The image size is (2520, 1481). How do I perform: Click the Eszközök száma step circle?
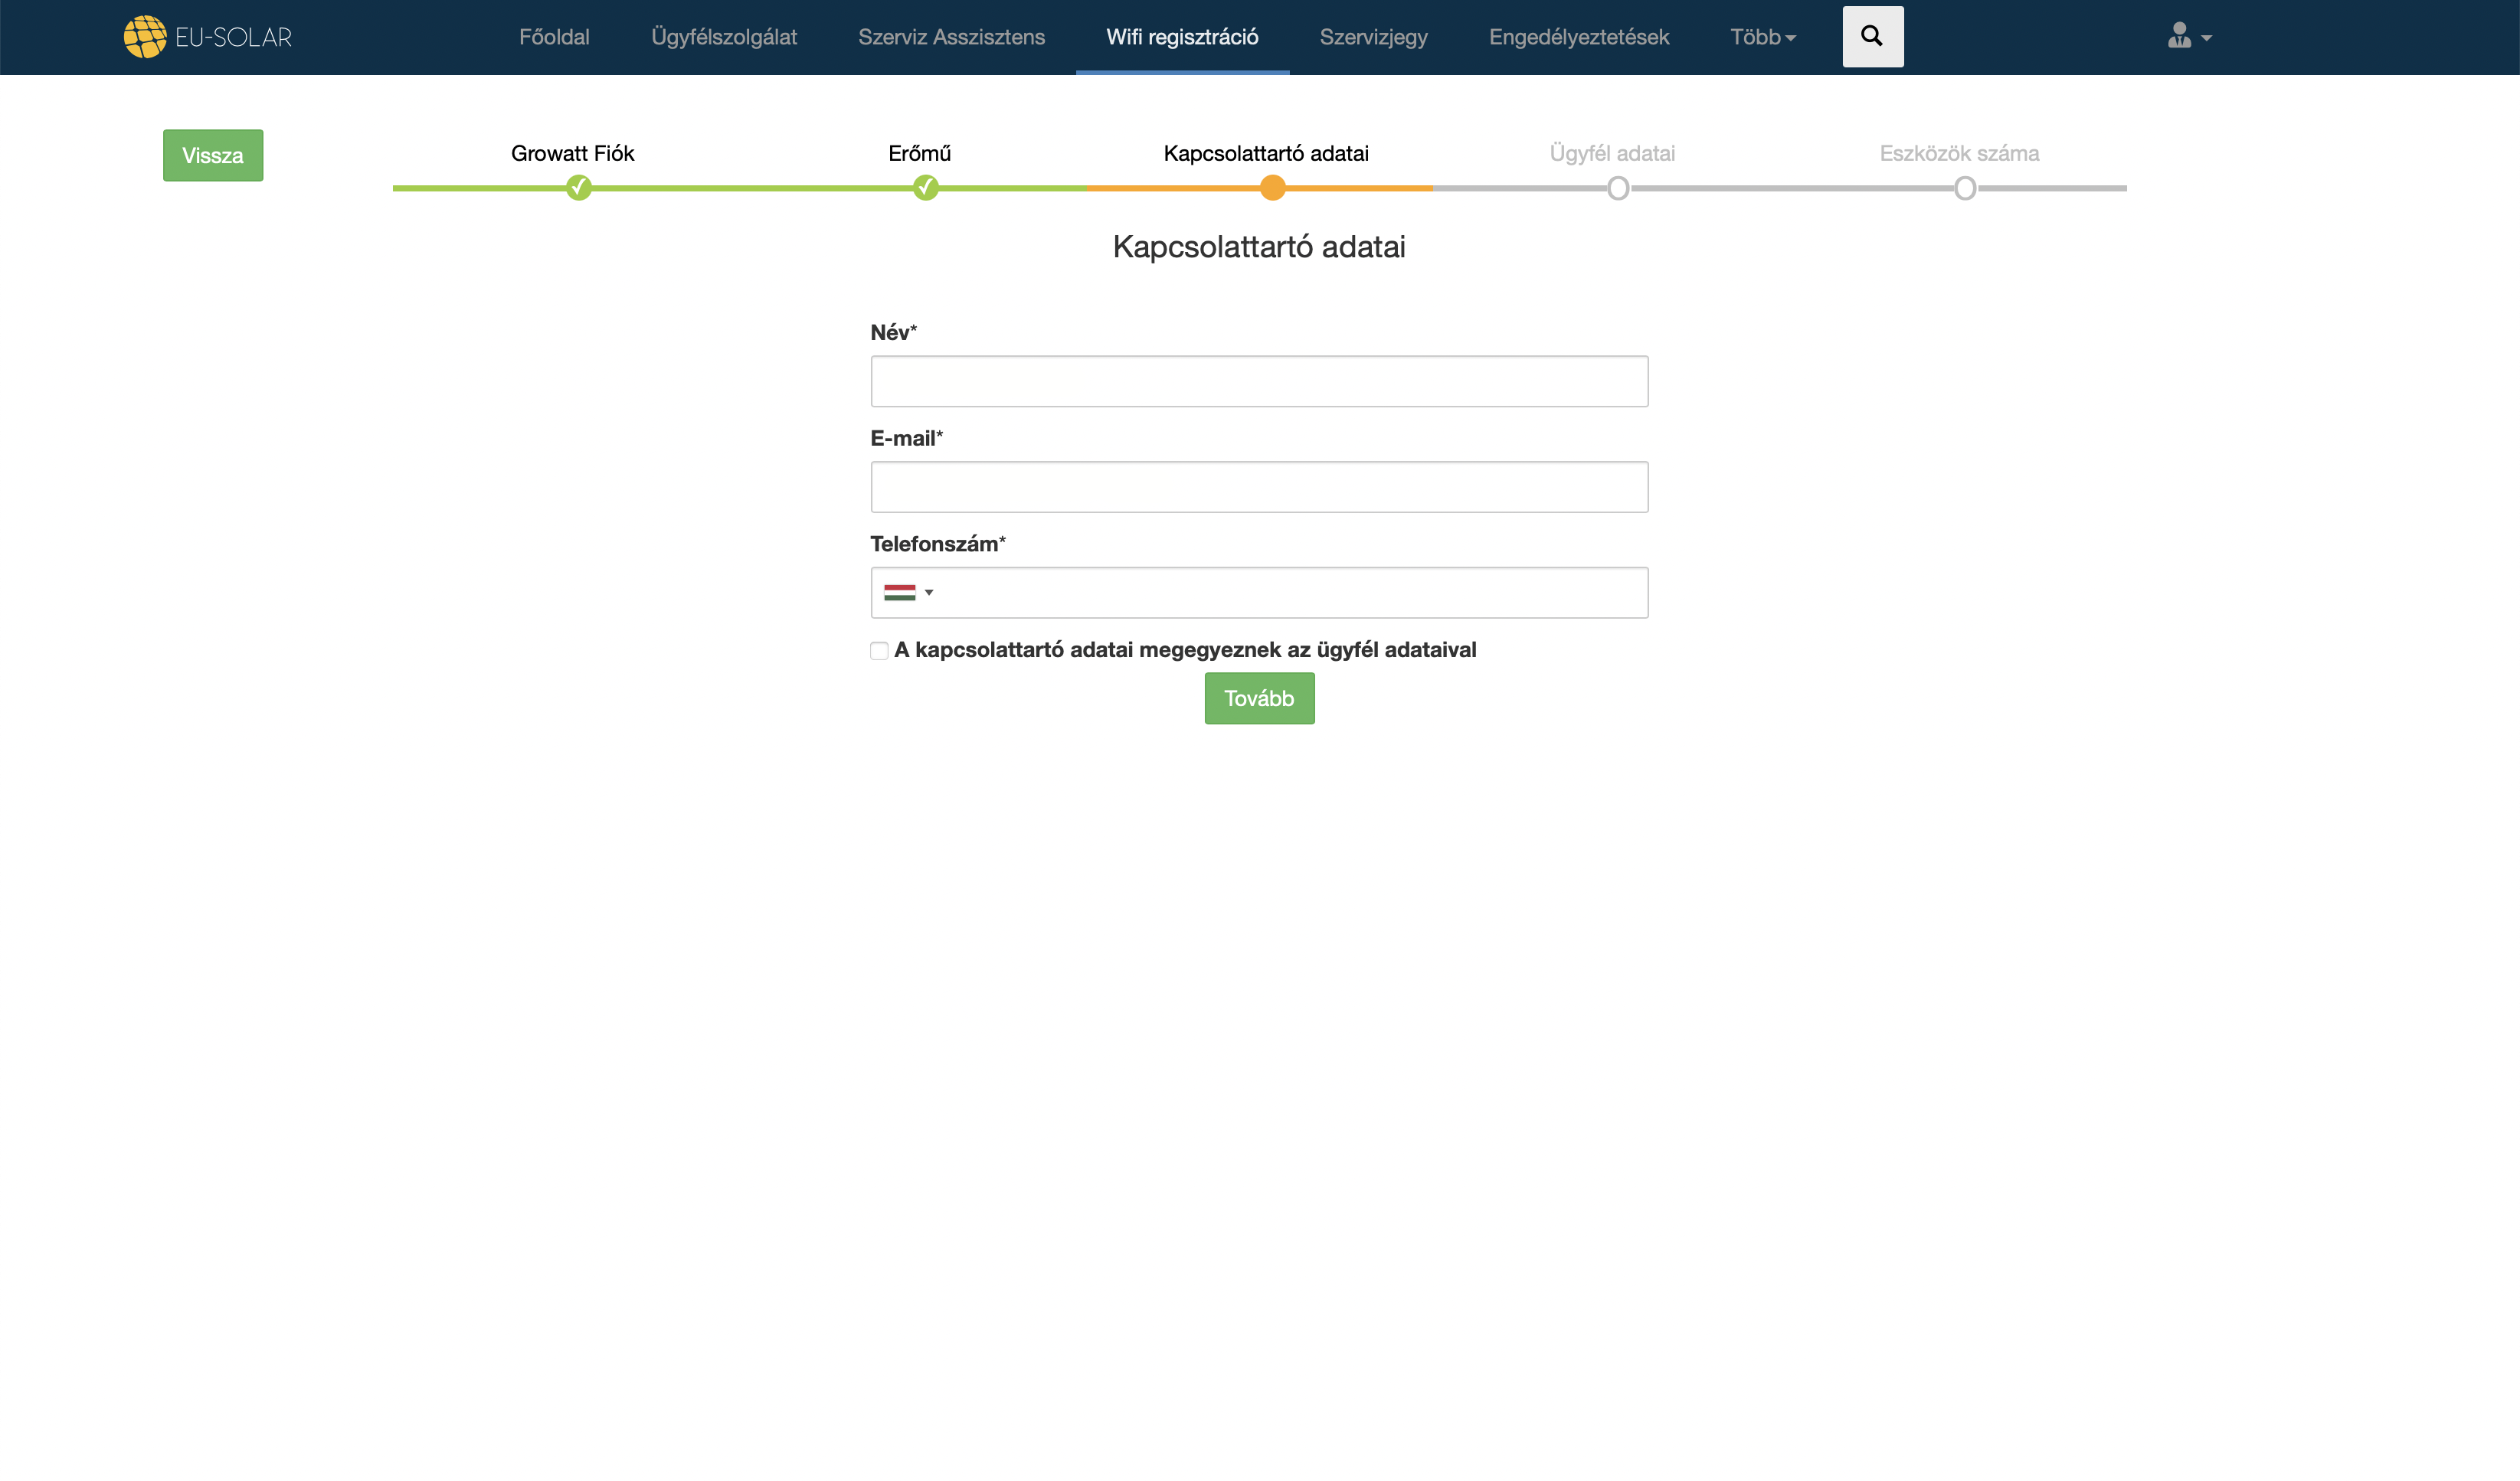tap(1964, 188)
